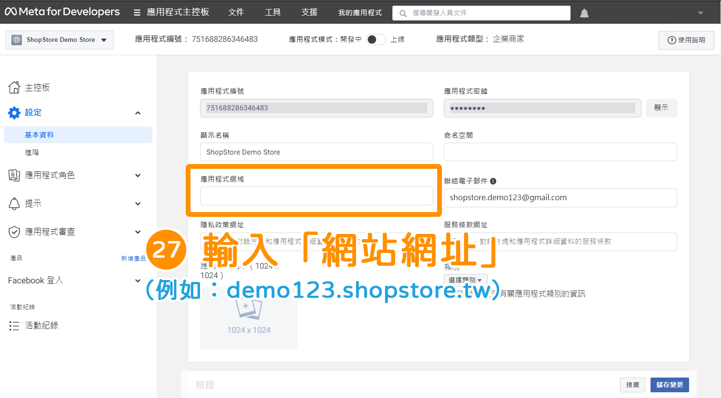This screenshot has height=398, width=721.
Task: Go to 我的應用程式
Action: pyautogui.click(x=360, y=13)
